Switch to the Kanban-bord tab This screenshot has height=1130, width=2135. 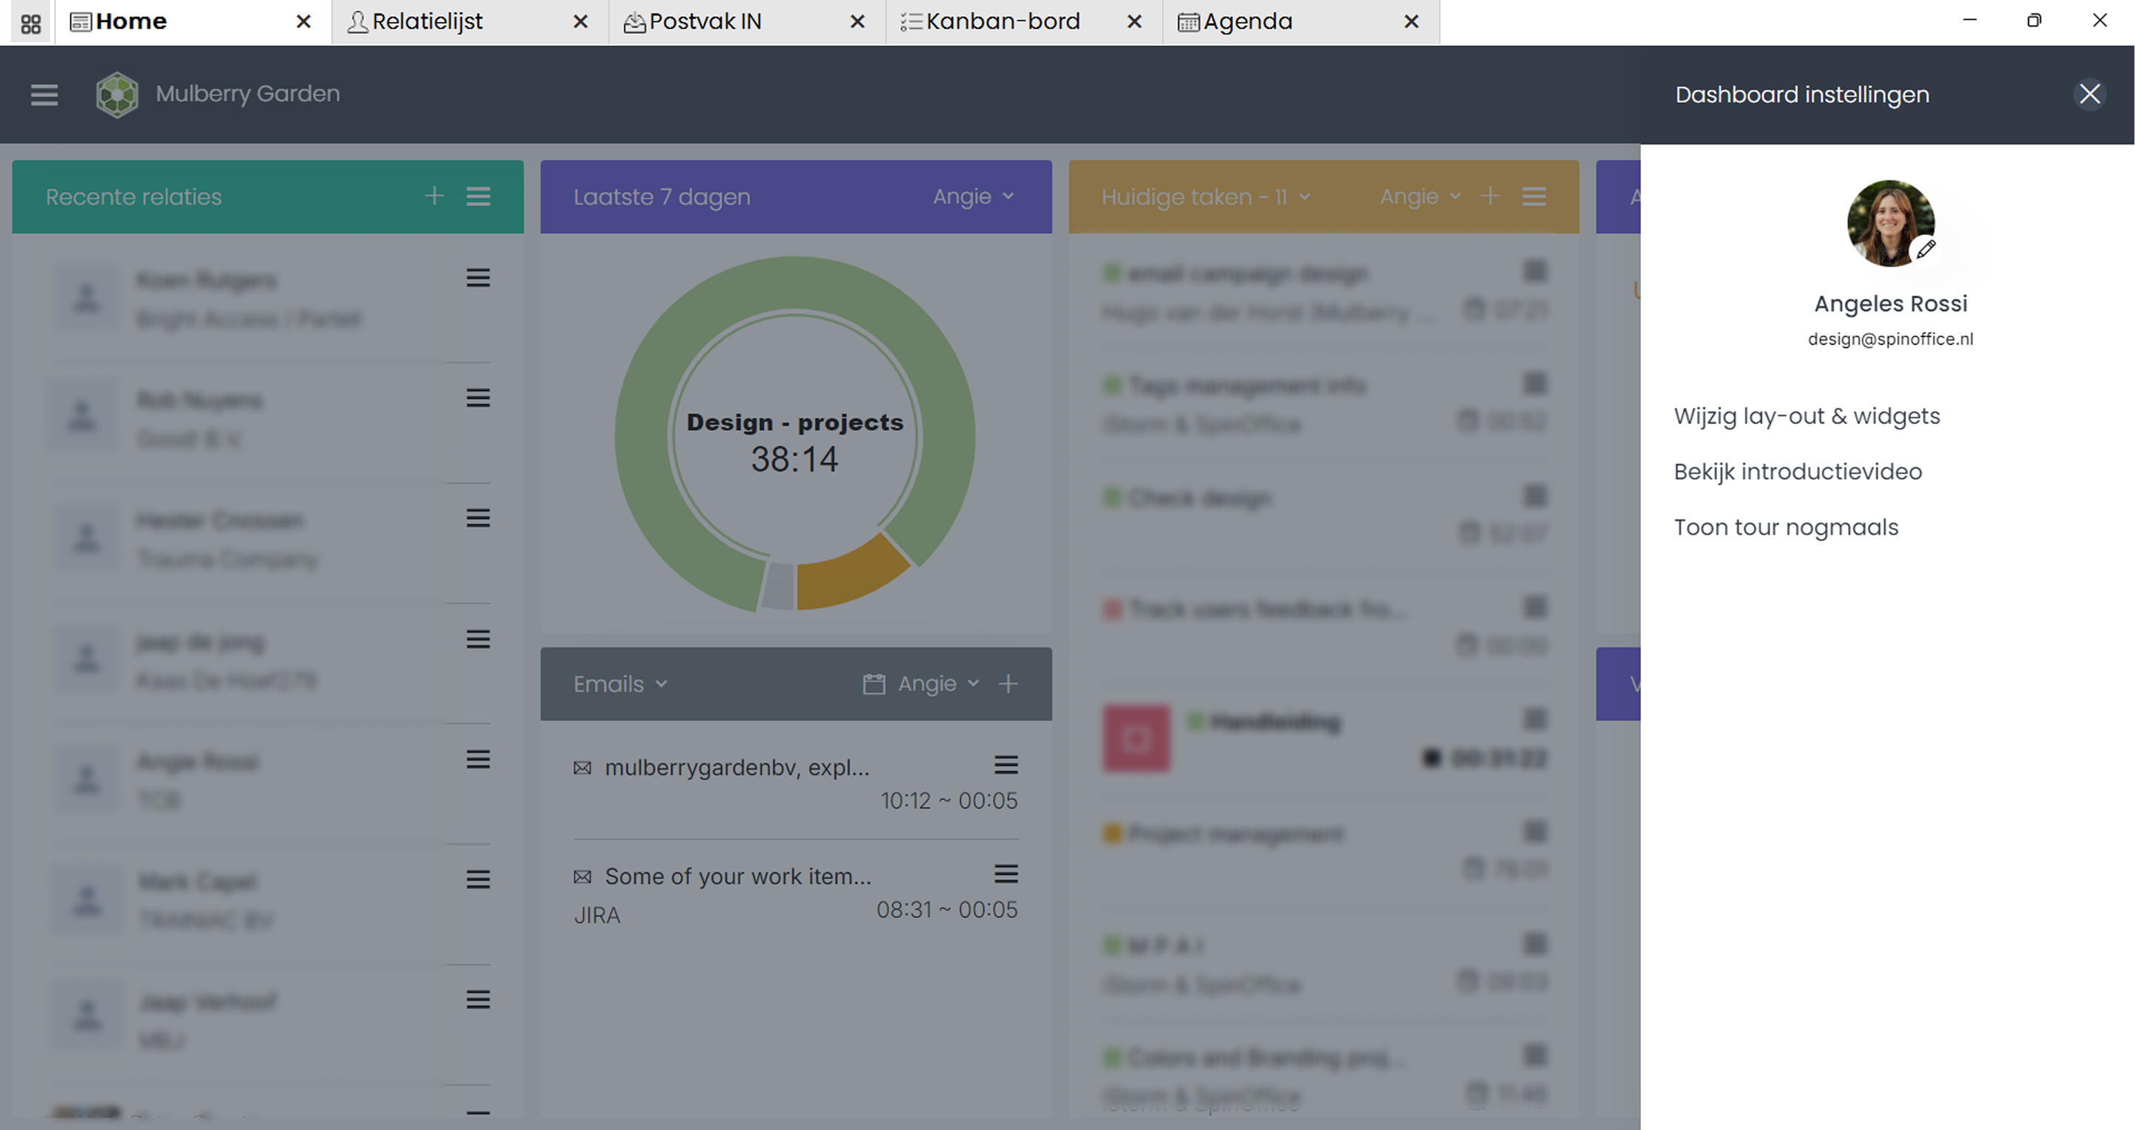pos(1001,22)
